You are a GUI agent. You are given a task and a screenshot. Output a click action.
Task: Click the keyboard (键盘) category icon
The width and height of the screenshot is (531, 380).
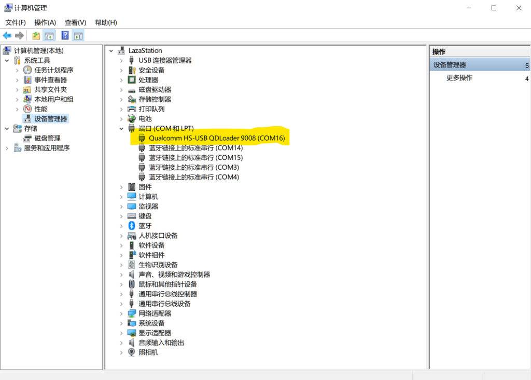(x=132, y=216)
